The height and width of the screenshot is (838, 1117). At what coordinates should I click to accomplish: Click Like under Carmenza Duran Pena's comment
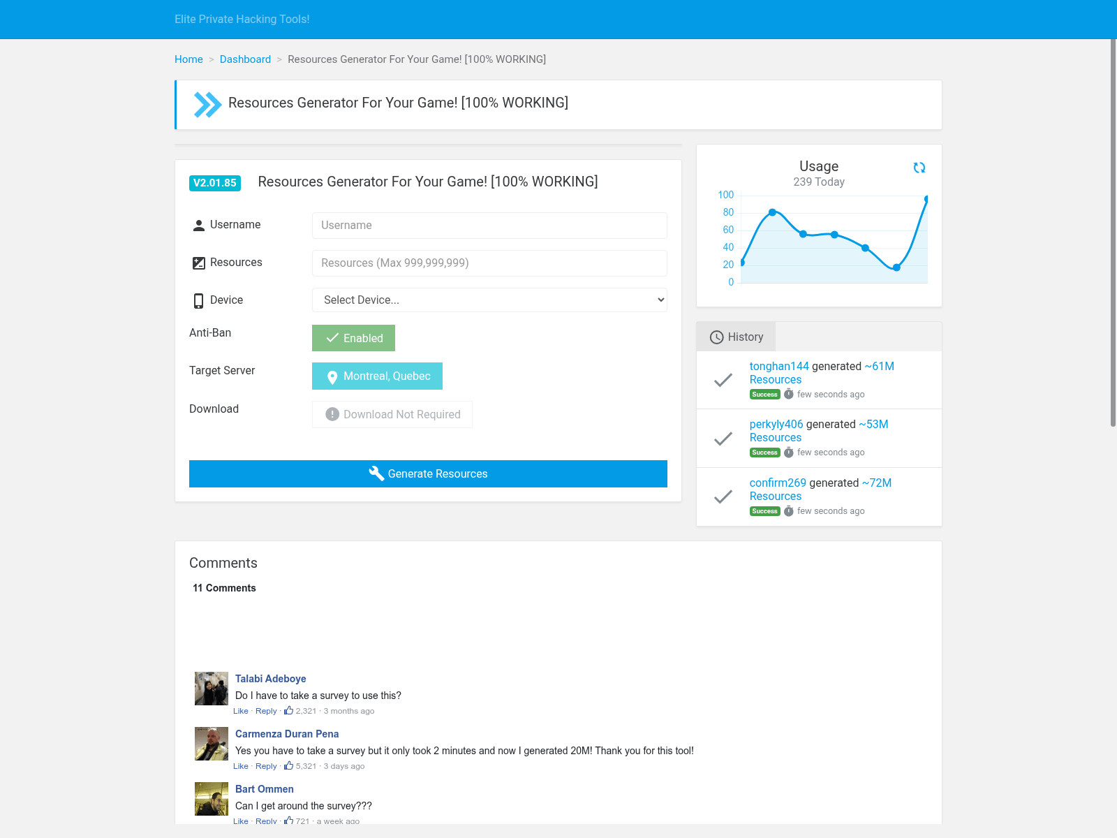241,766
